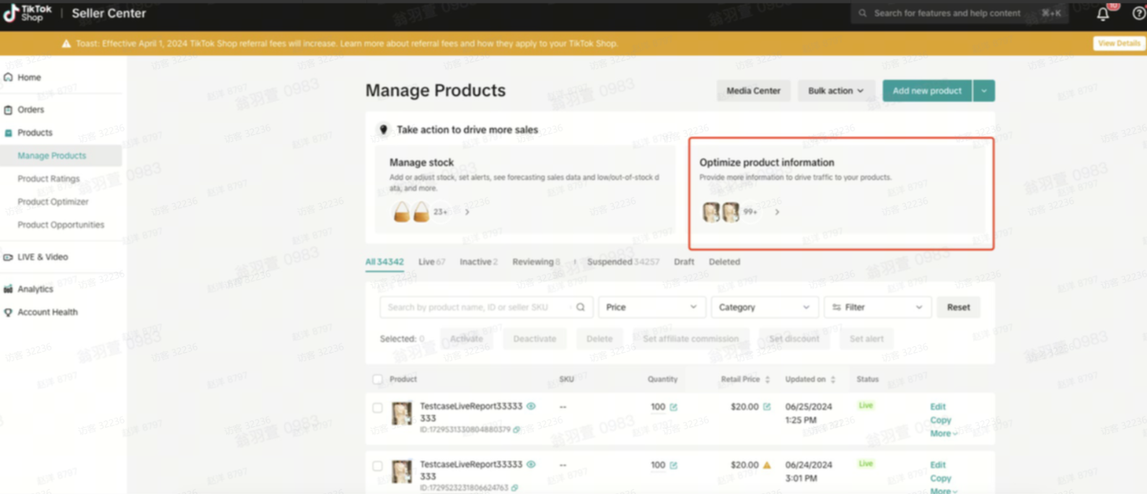The height and width of the screenshot is (494, 1147).
Task: Toggle eye icon of the 06/25/2024 product
Action: (x=531, y=406)
